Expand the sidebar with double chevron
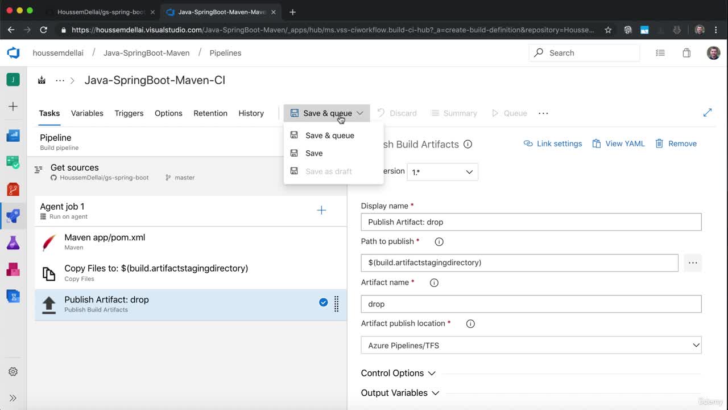 tap(13, 398)
